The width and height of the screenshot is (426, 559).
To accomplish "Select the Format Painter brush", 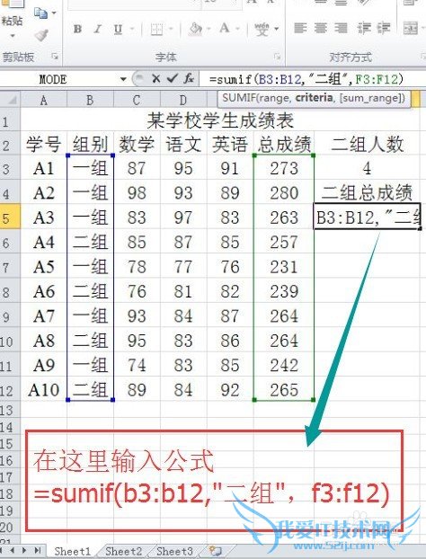I will [x=41, y=35].
